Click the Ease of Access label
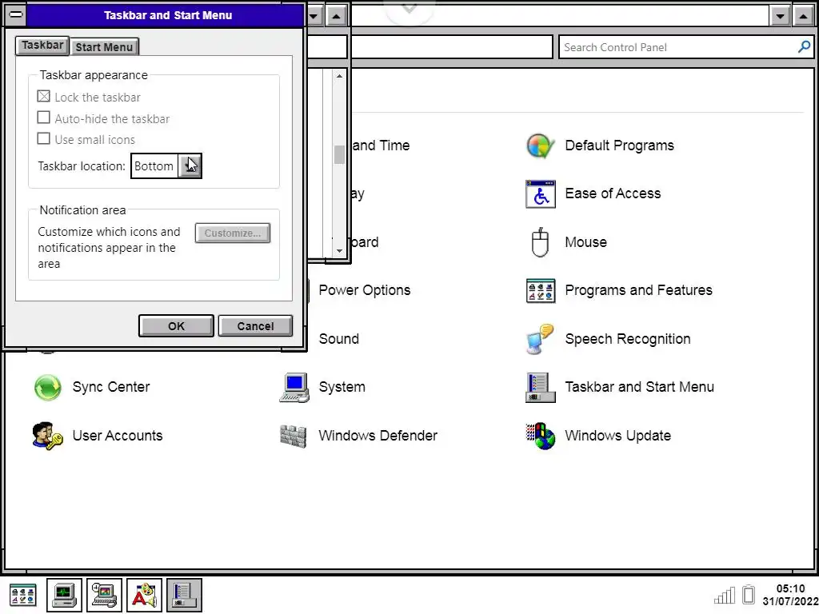Screen dimensions: 819x614 613,193
